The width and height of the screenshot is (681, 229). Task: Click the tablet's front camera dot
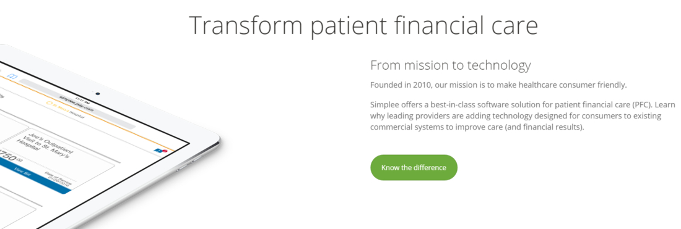(x=97, y=93)
